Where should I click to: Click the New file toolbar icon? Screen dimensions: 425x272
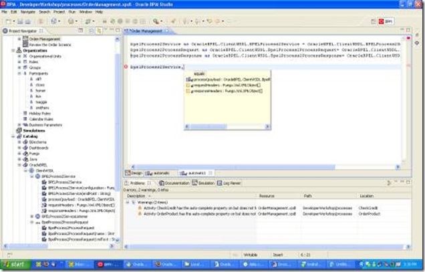9,21
